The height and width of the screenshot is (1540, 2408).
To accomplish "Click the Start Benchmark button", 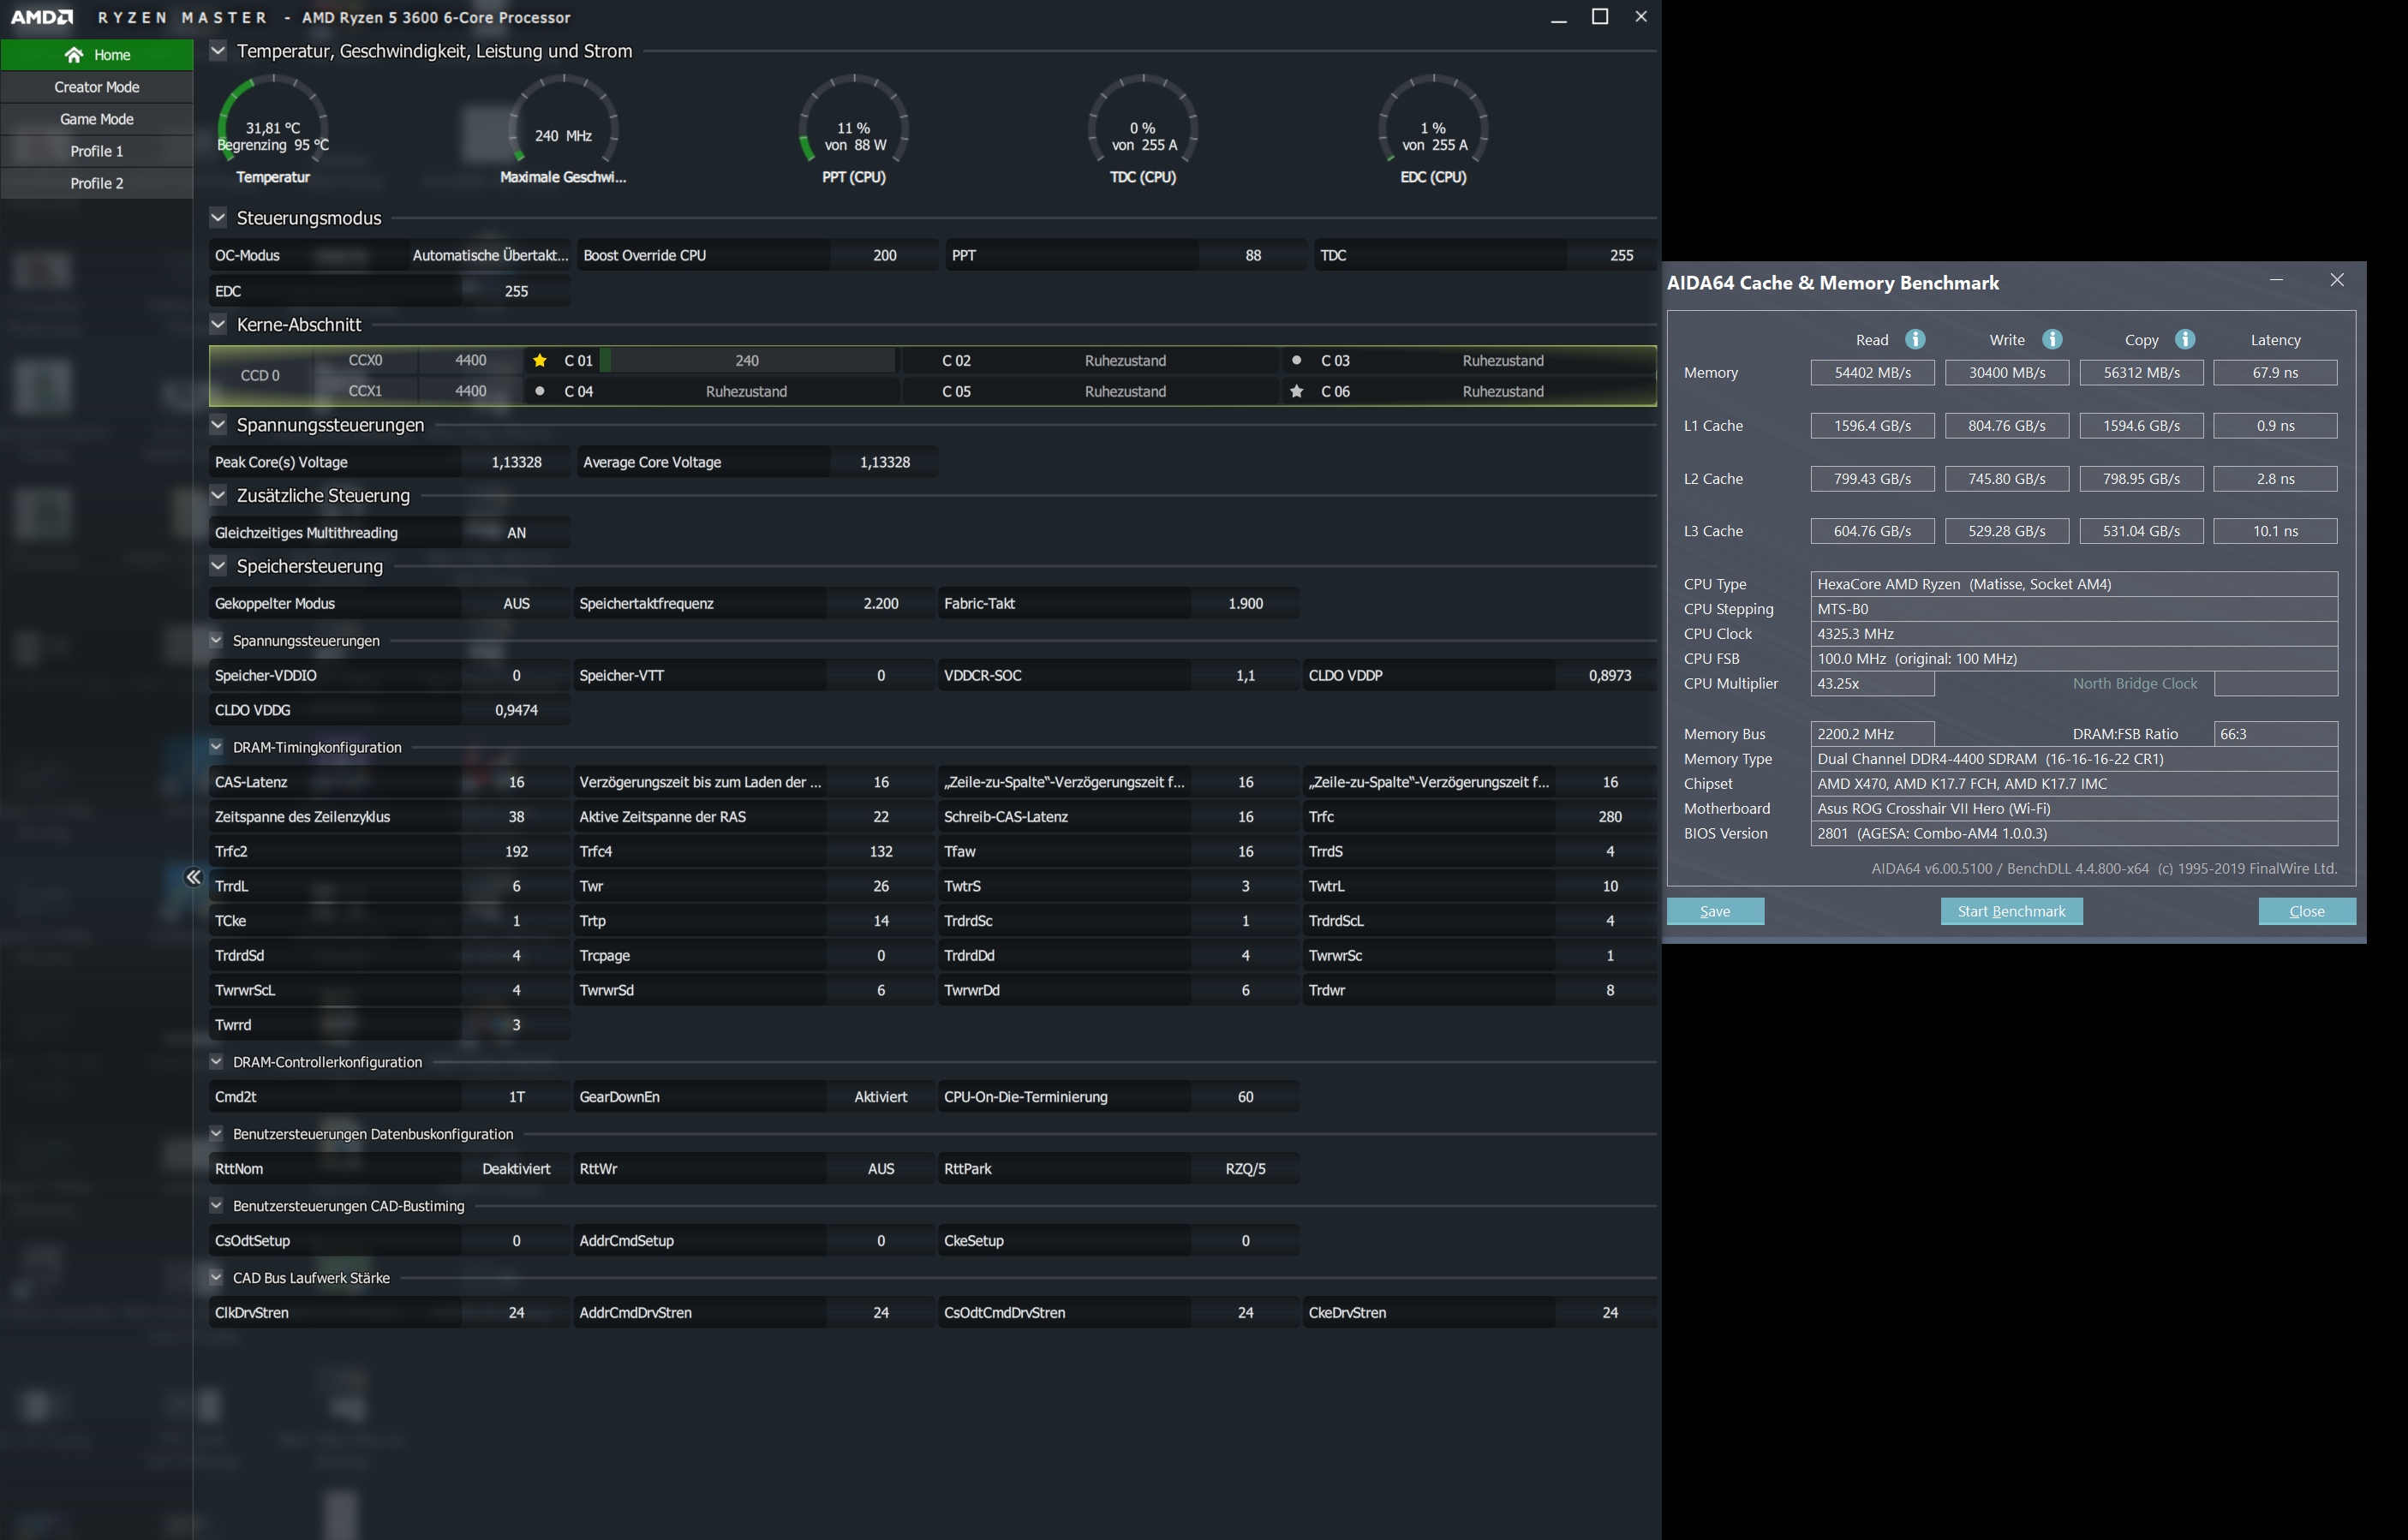I will (2011, 911).
